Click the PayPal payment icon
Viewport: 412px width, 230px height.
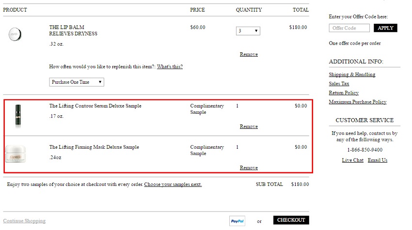[x=237, y=221]
